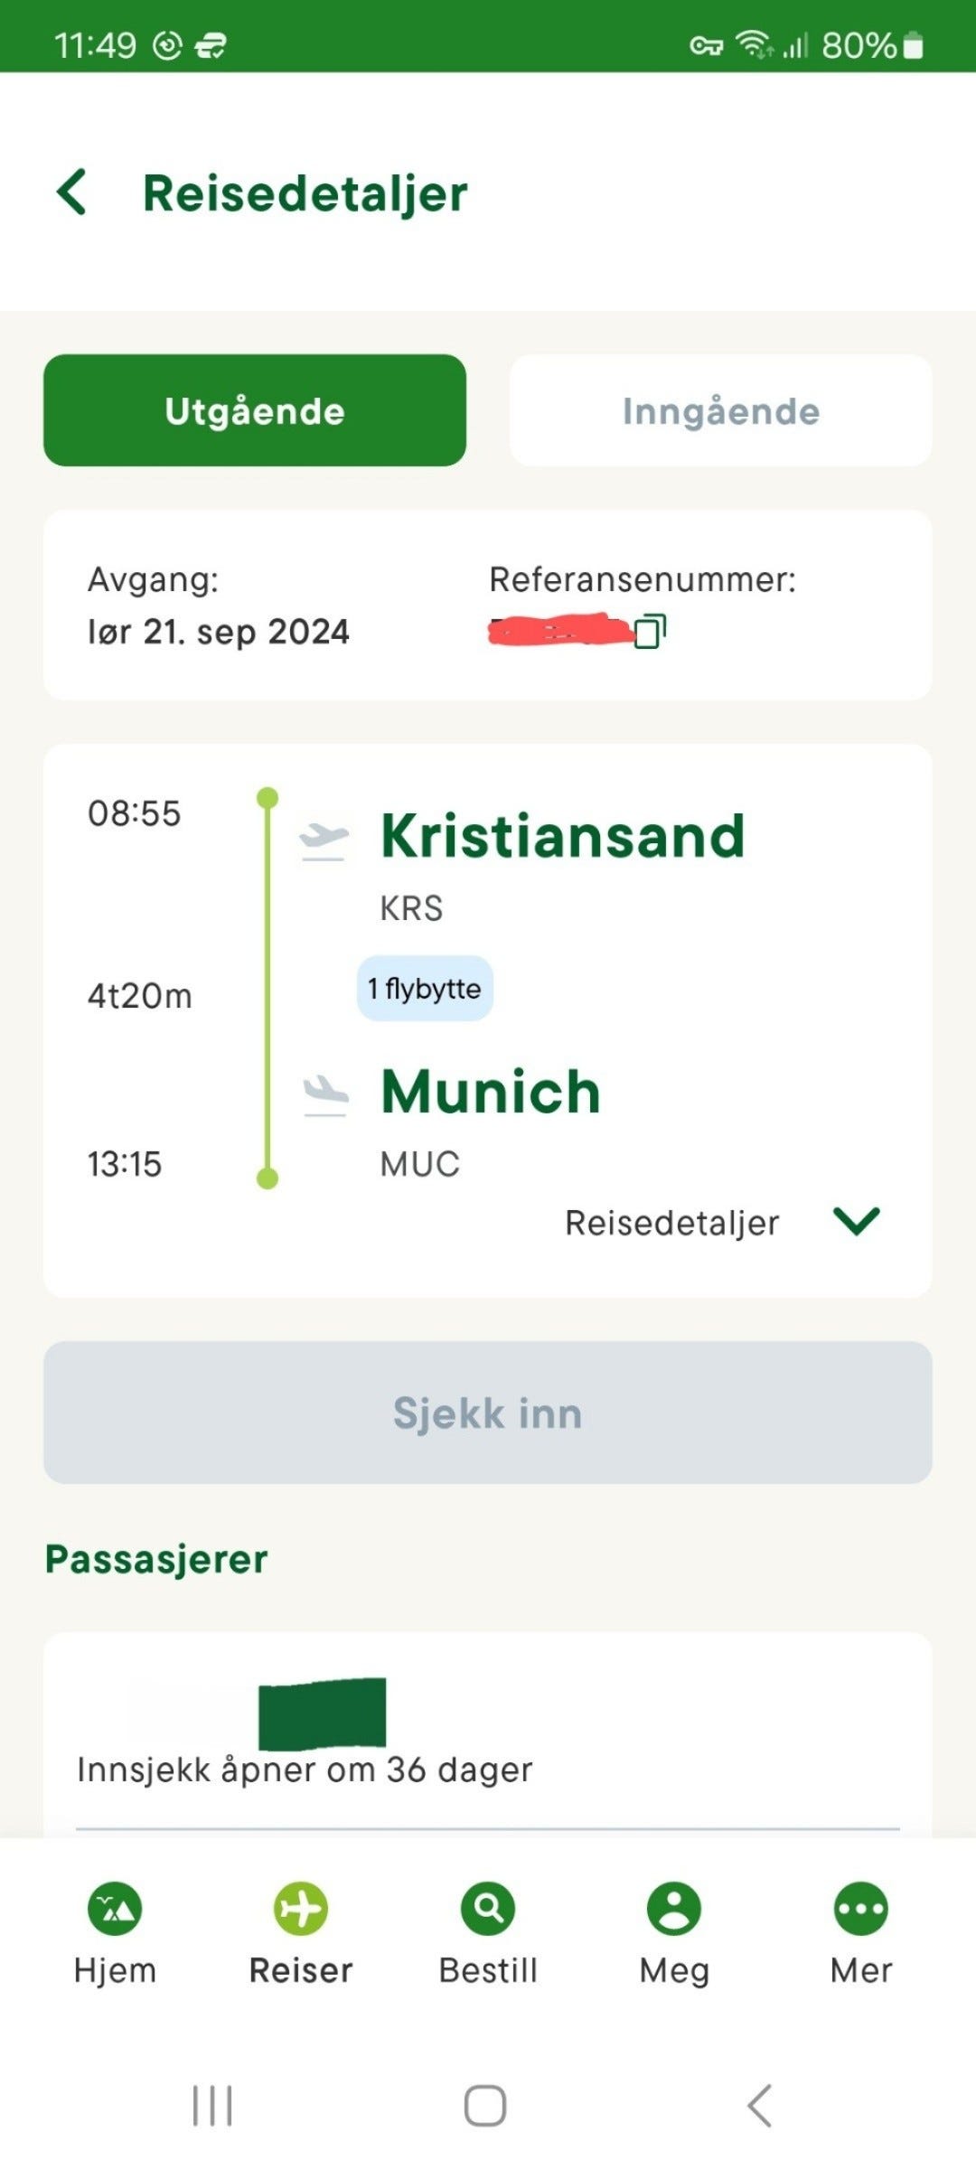The height and width of the screenshot is (2169, 976).
Task: Go back using the green arrow
Action: (71, 192)
